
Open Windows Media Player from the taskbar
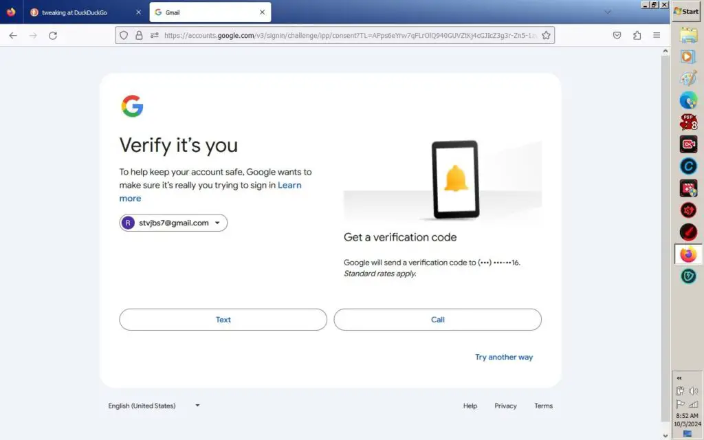(688, 56)
